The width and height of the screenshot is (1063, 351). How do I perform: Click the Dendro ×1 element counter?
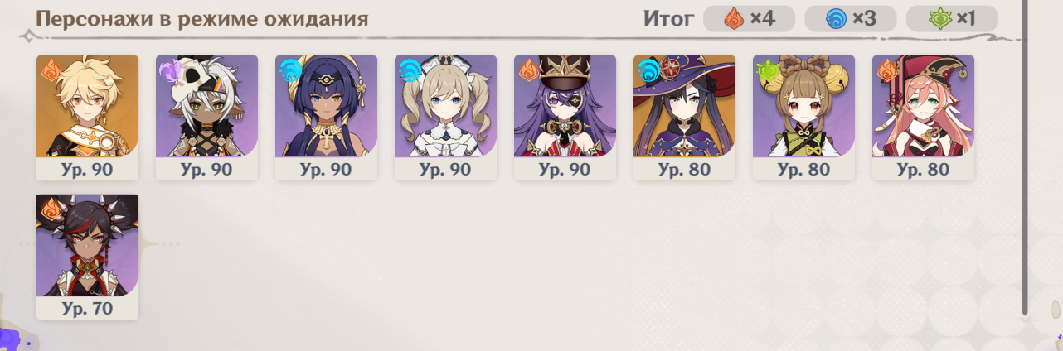tap(952, 18)
